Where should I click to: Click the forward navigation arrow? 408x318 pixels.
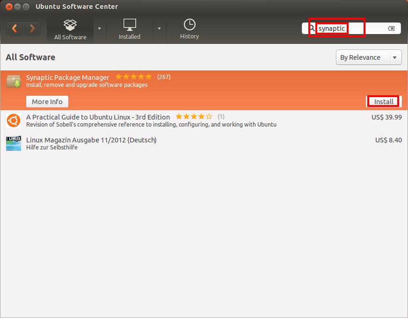(x=32, y=28)
